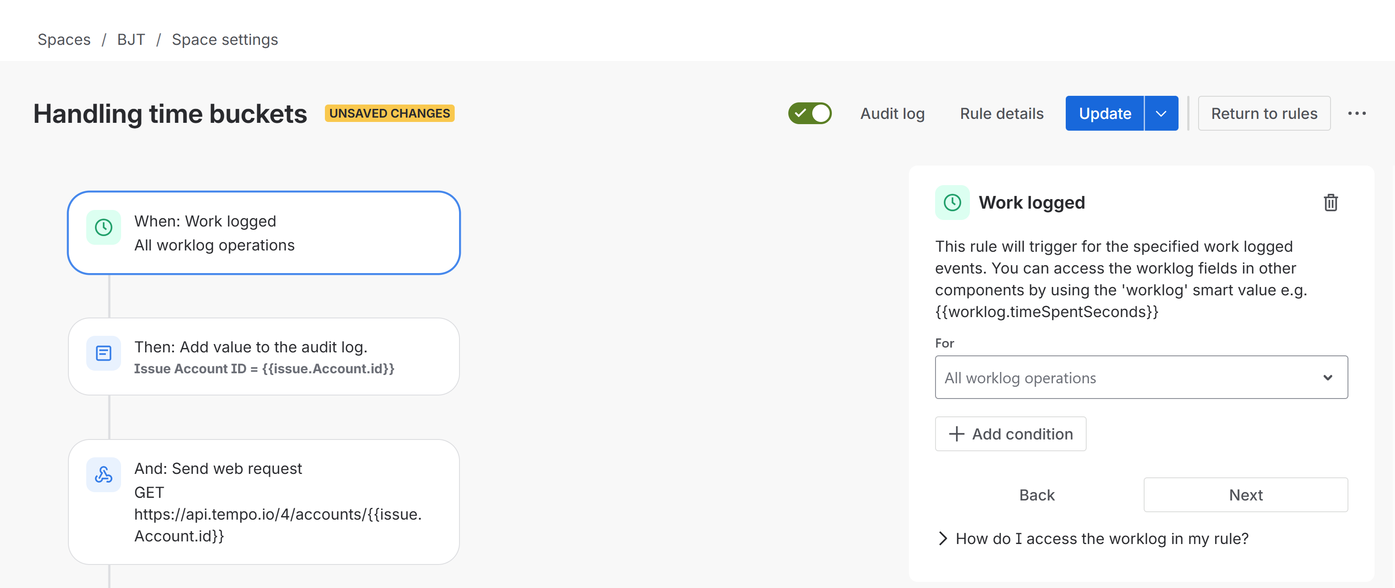Open the three-dot more options menu
This screenshot has height=588, width=1395.
(1357, 113)
